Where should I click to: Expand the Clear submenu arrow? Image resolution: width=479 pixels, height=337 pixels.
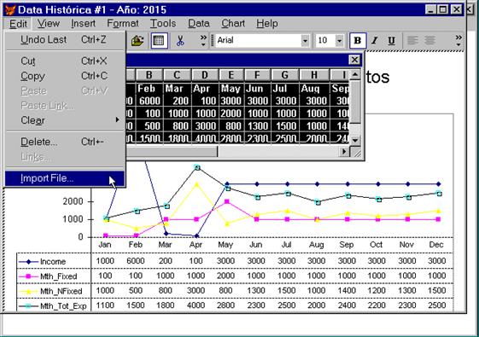pos(117,120)
